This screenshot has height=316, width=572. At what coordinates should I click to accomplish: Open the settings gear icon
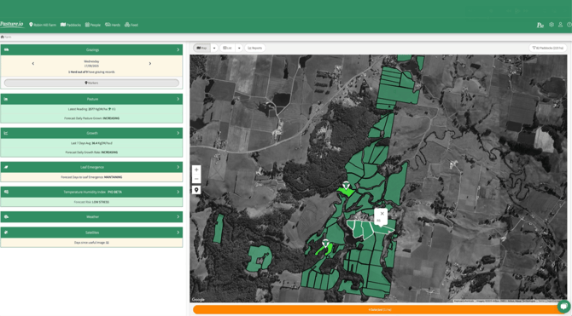click(552, 25)
